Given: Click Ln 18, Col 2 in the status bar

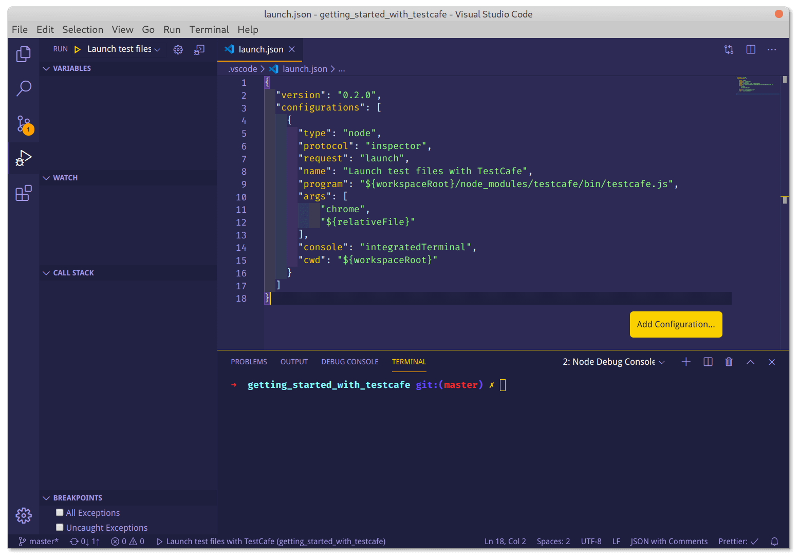Looking at the screenshot, I should point(505,541).
